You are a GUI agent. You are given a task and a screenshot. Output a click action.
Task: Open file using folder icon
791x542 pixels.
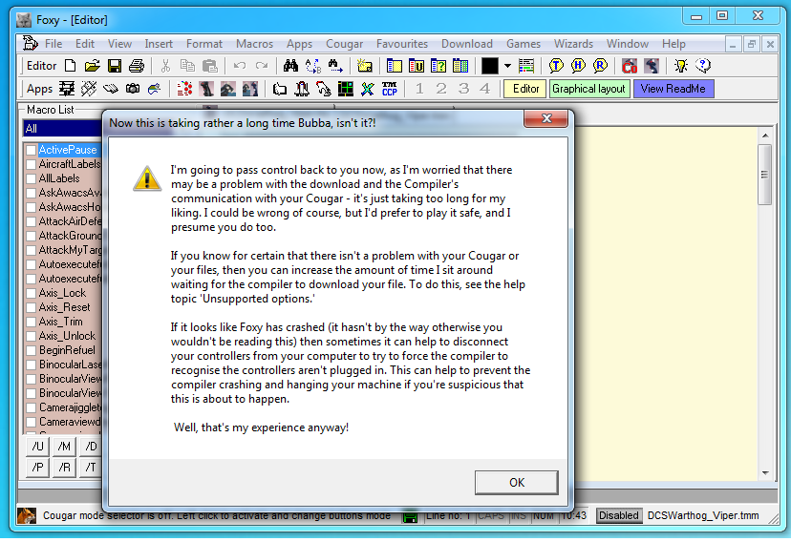[x=93, y=66]
